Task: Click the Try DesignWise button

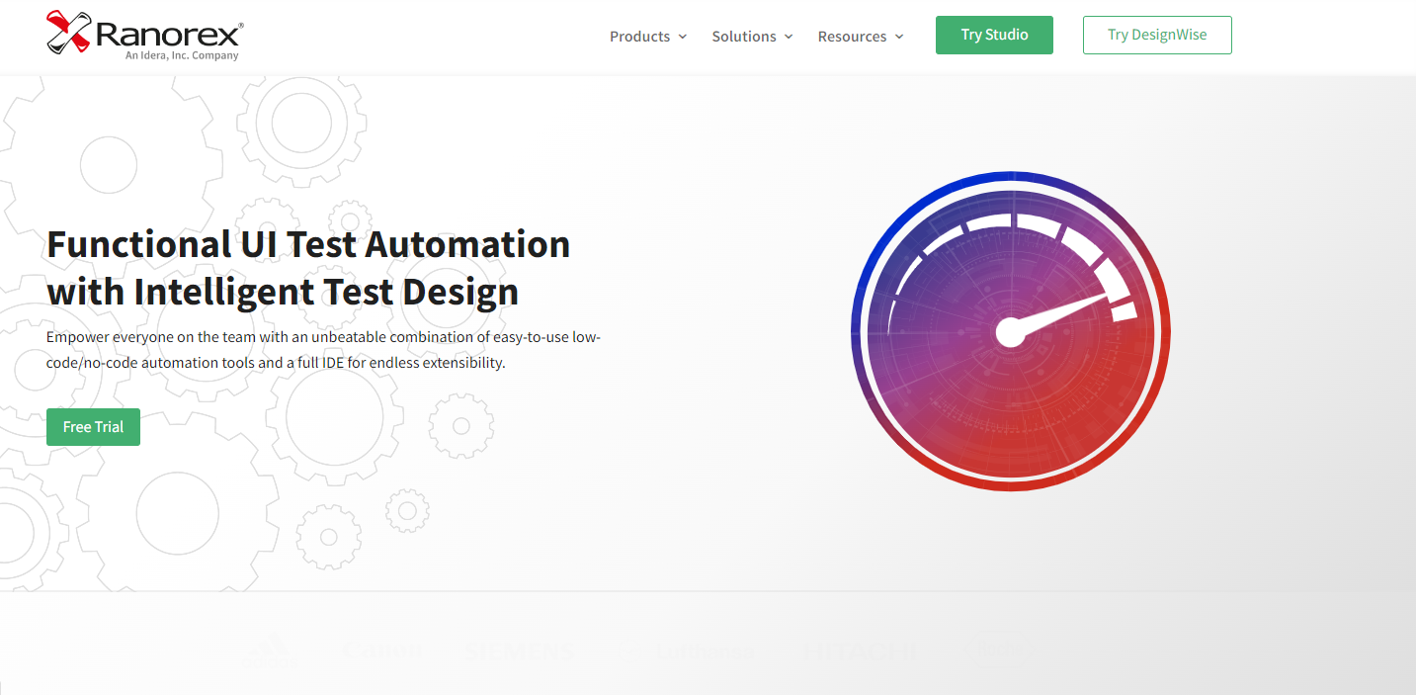Action: [x=1156, y=35]
